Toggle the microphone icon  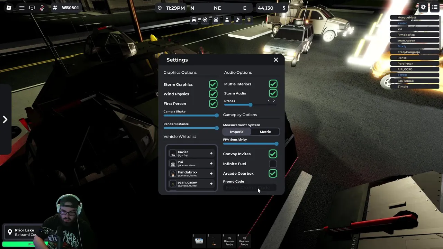pyautogui.click(x=42, y=8)
